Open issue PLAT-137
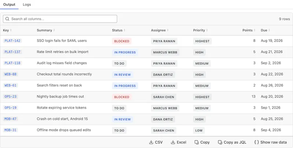Image resolution: width=293 pixels, height=148 pixels. (12, 52)
